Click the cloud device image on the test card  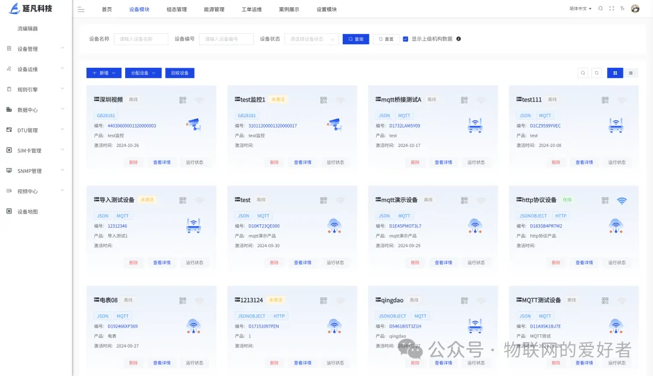coord(334,225)
